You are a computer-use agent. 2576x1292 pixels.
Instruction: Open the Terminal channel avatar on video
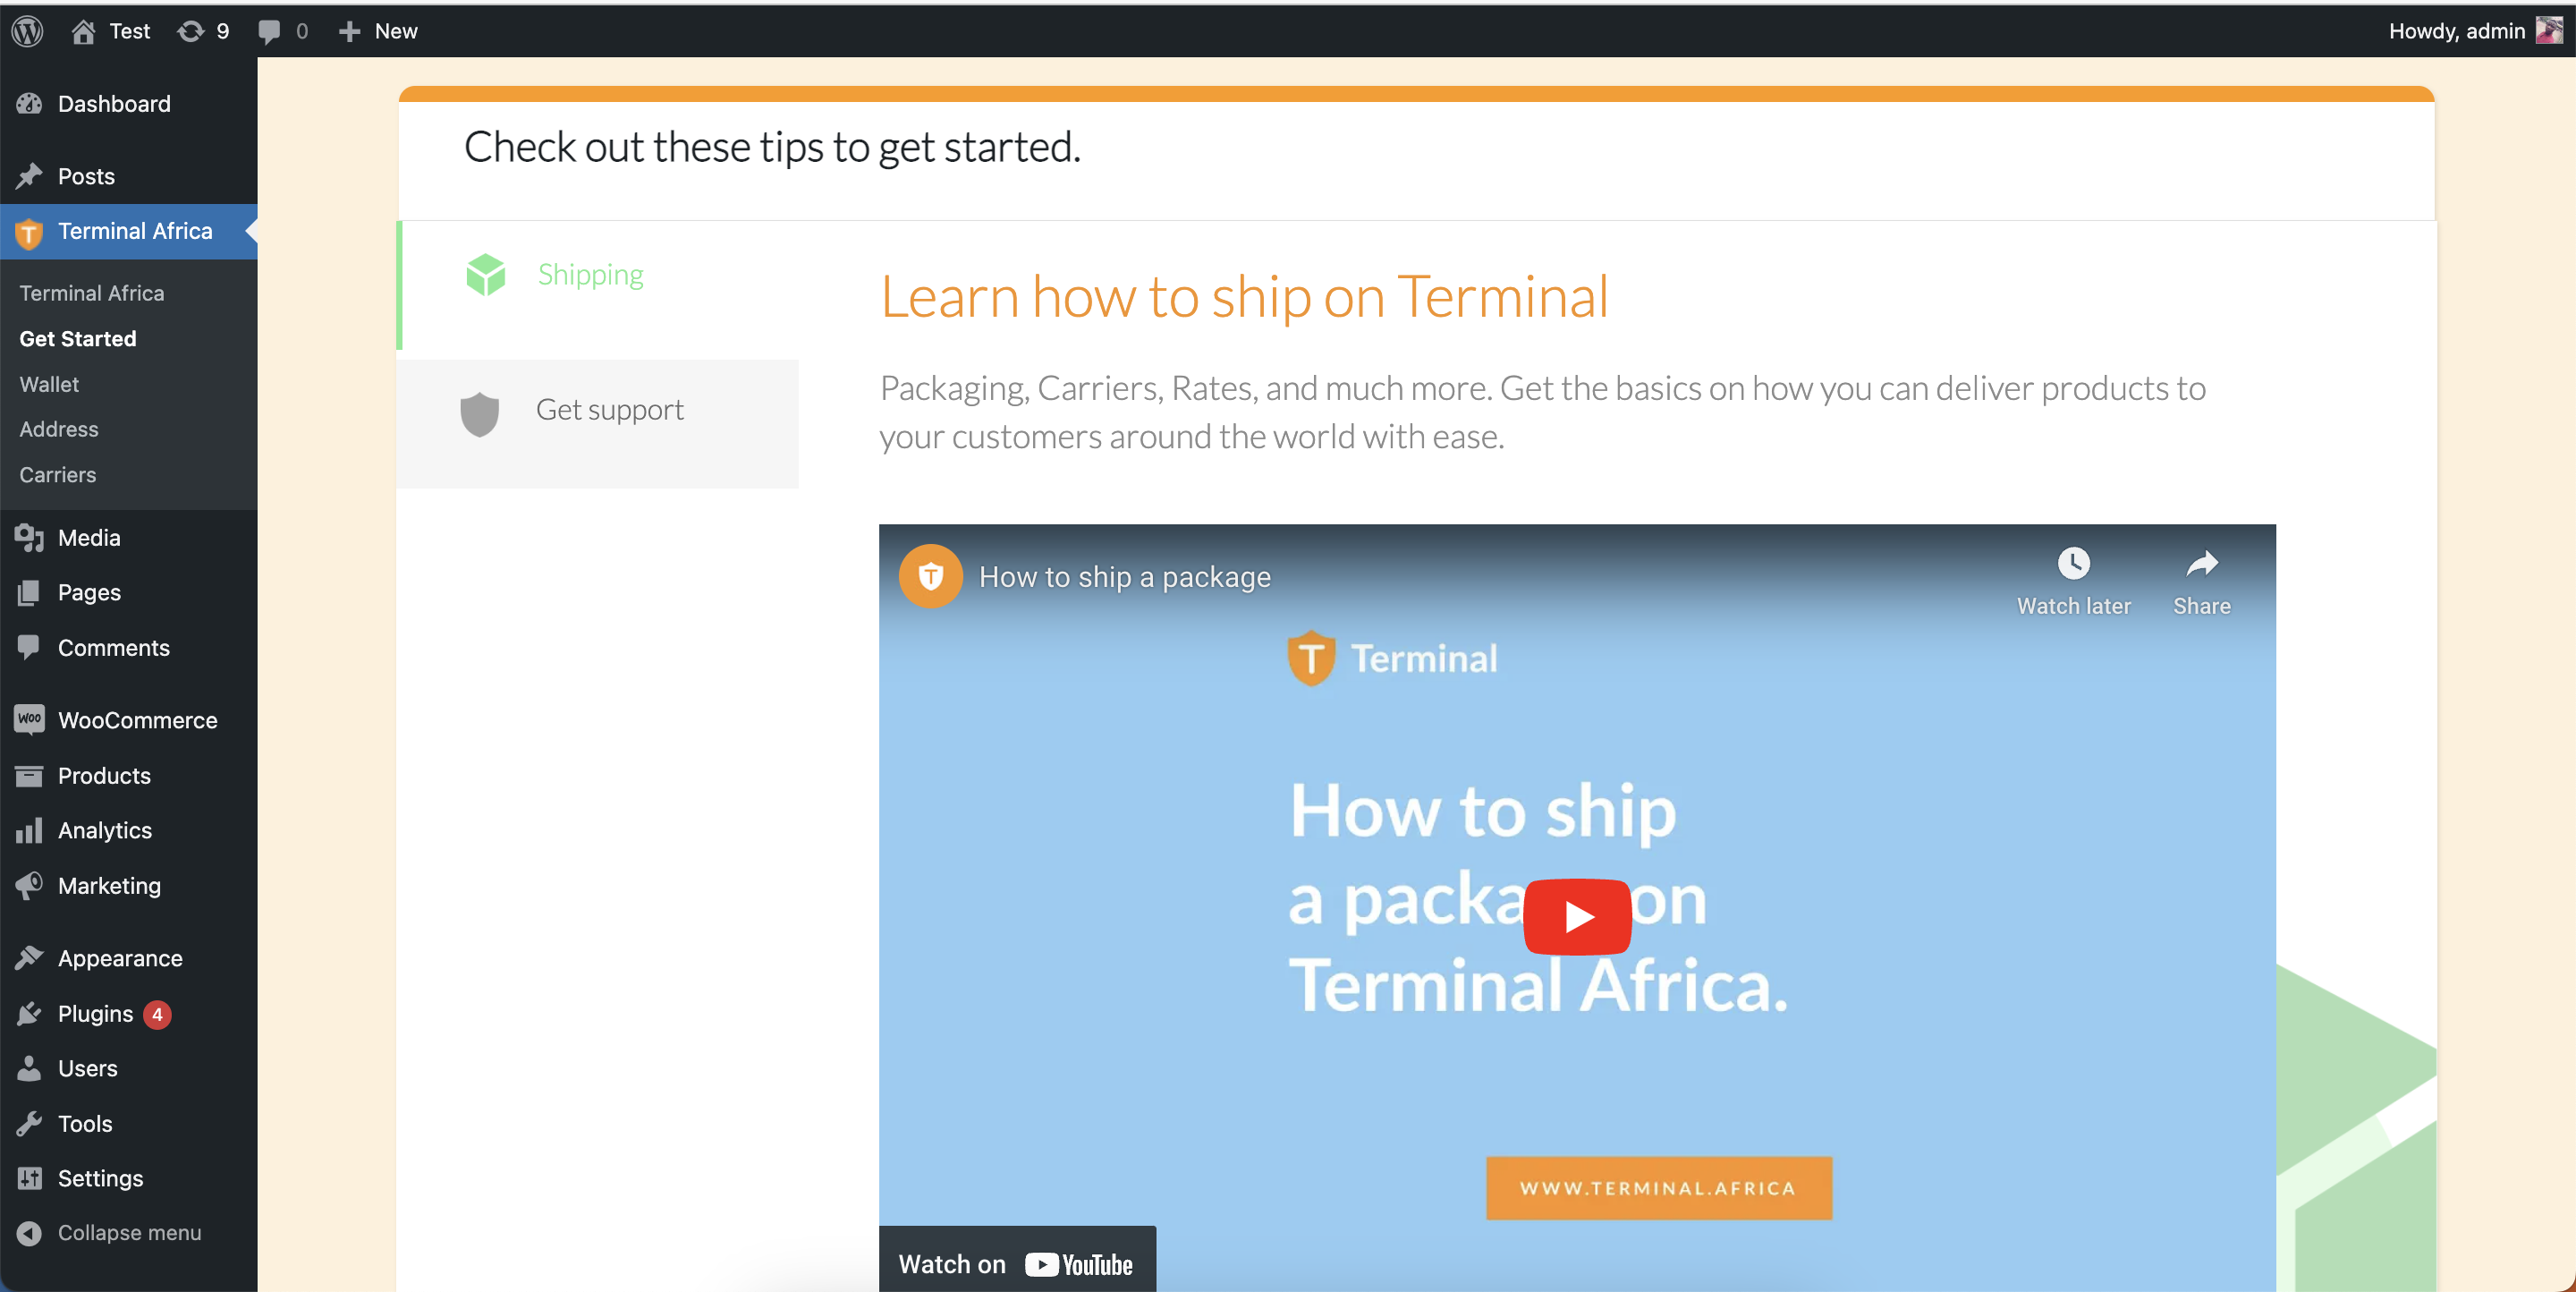tap(930, 576)
